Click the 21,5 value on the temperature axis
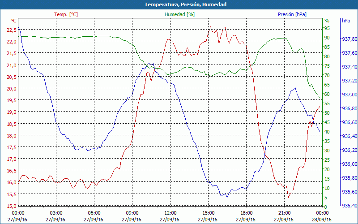358x224 pixels. click(12, 53)
